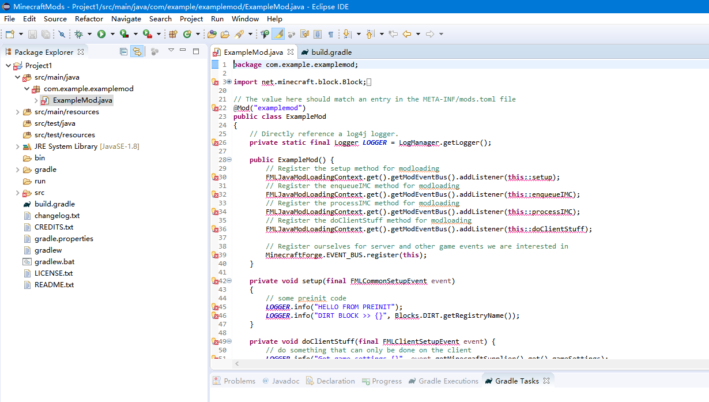709x402 pixels.
Task: Click the Debug bug icon in toolbar
Action: tap(78, 35)
